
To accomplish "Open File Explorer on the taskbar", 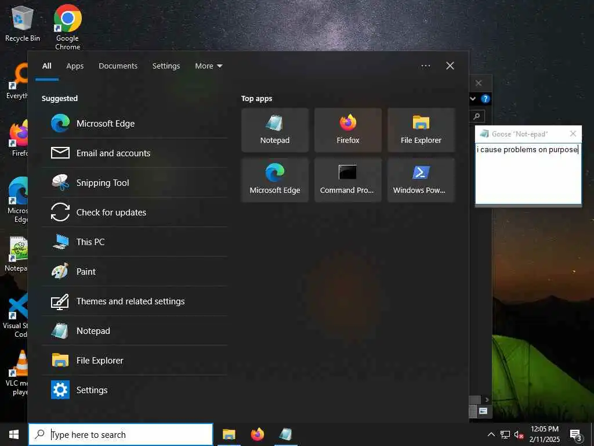I will [229, 434].
